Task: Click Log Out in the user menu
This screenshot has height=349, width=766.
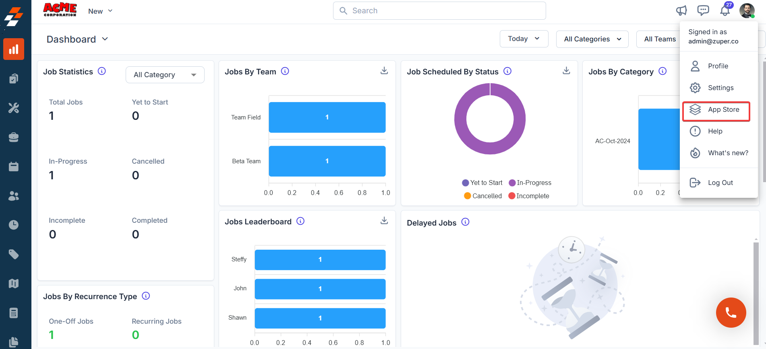Action: click(720, 183)
